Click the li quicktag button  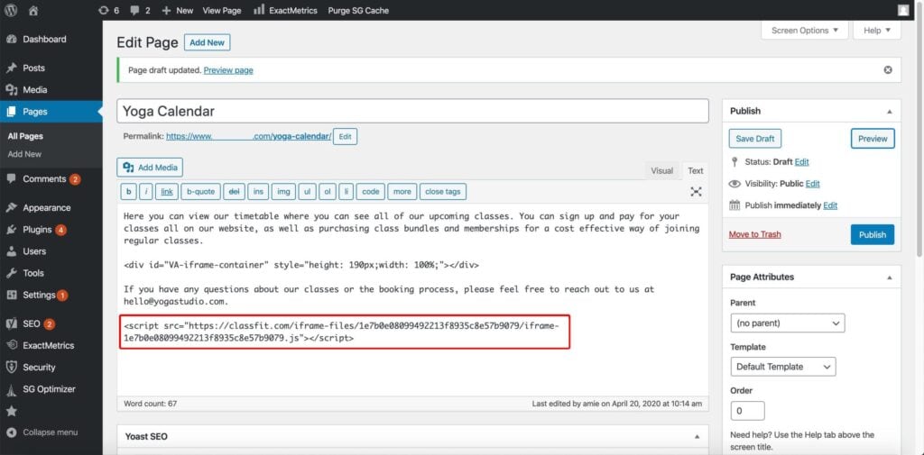tap(346, 191)
